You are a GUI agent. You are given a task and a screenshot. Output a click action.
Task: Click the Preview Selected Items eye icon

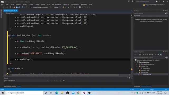[161, 55]
